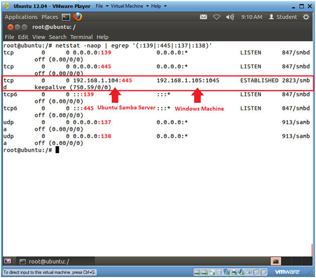
Task: Open the terminal window's Help menu
Action: click(x=102, y=37)
